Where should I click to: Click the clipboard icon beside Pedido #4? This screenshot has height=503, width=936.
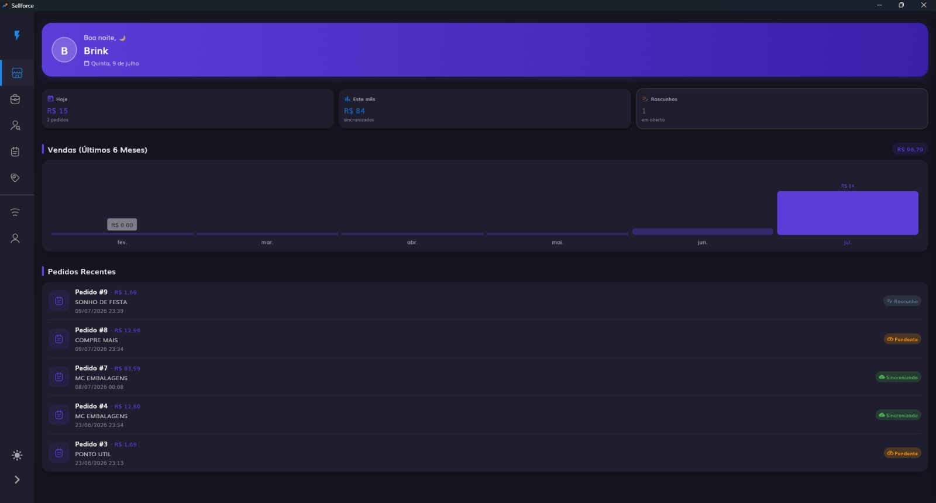coord(59,415)
